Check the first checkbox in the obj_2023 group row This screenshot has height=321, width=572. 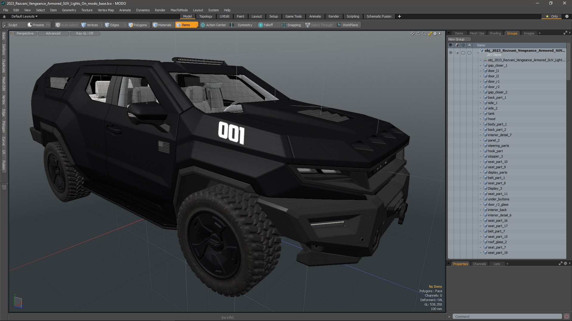pyautogui.click(x=463, y=53)
